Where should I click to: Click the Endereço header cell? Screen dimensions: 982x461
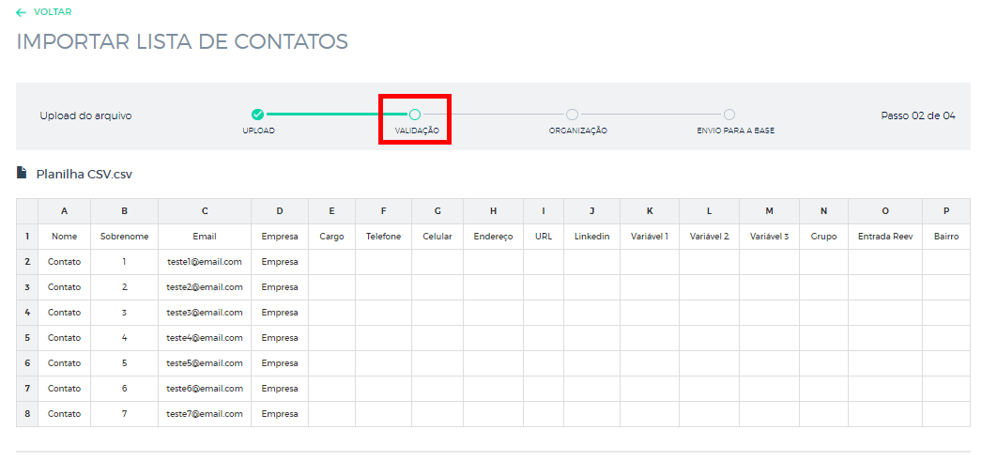[494, 237]
